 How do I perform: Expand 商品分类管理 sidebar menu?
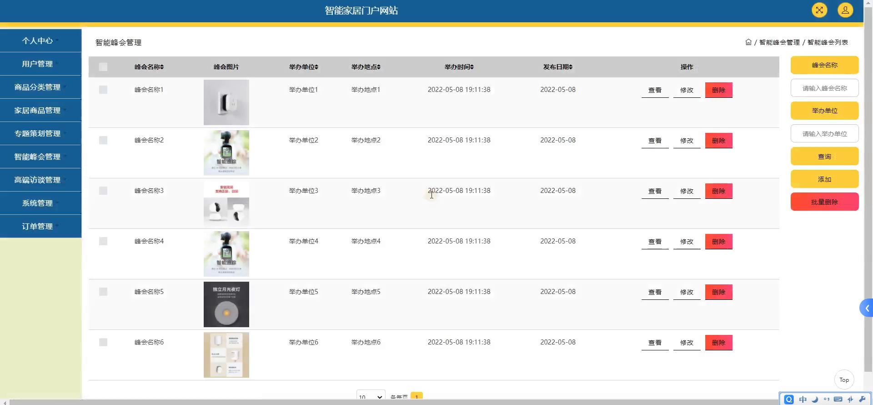click(41, 87)
